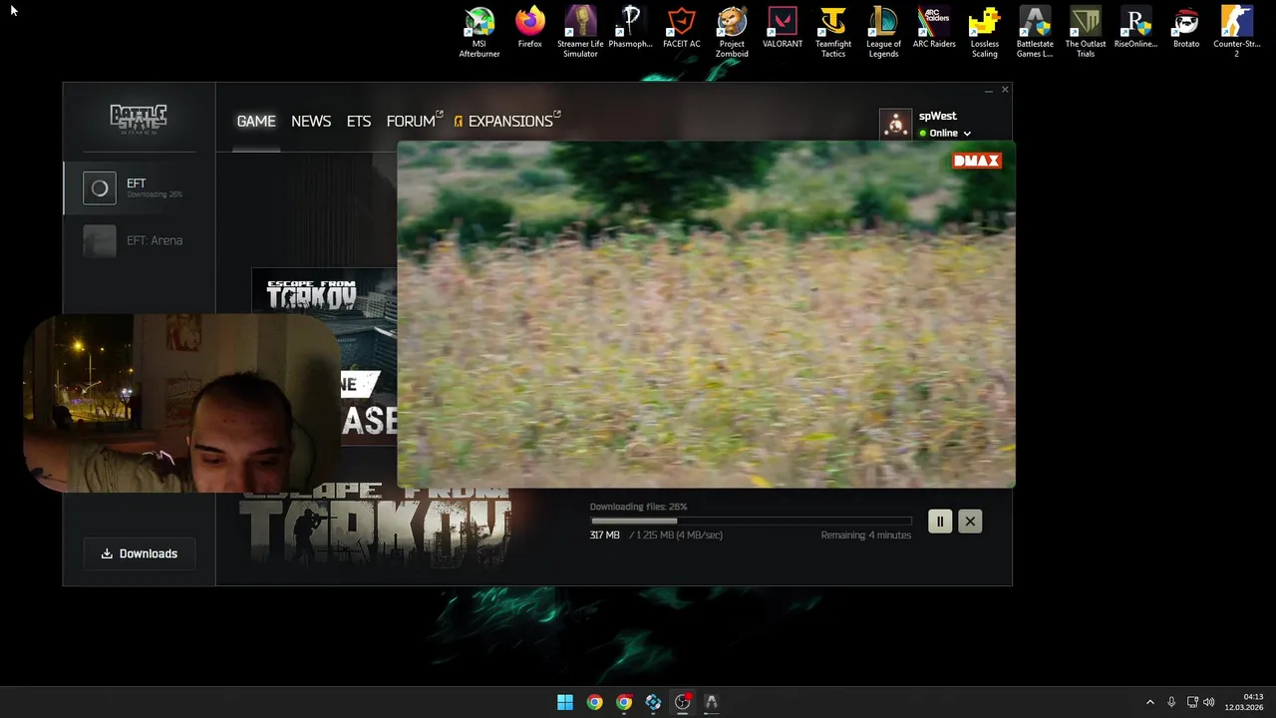Image resolution: width=1276 pixels, height=718 pixels.
Task: Click the spWest profile avatar
Action: (895, 125)
